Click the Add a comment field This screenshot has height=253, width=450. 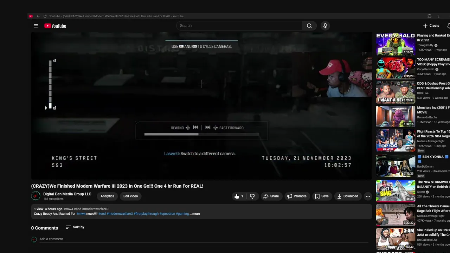[204, 239]
